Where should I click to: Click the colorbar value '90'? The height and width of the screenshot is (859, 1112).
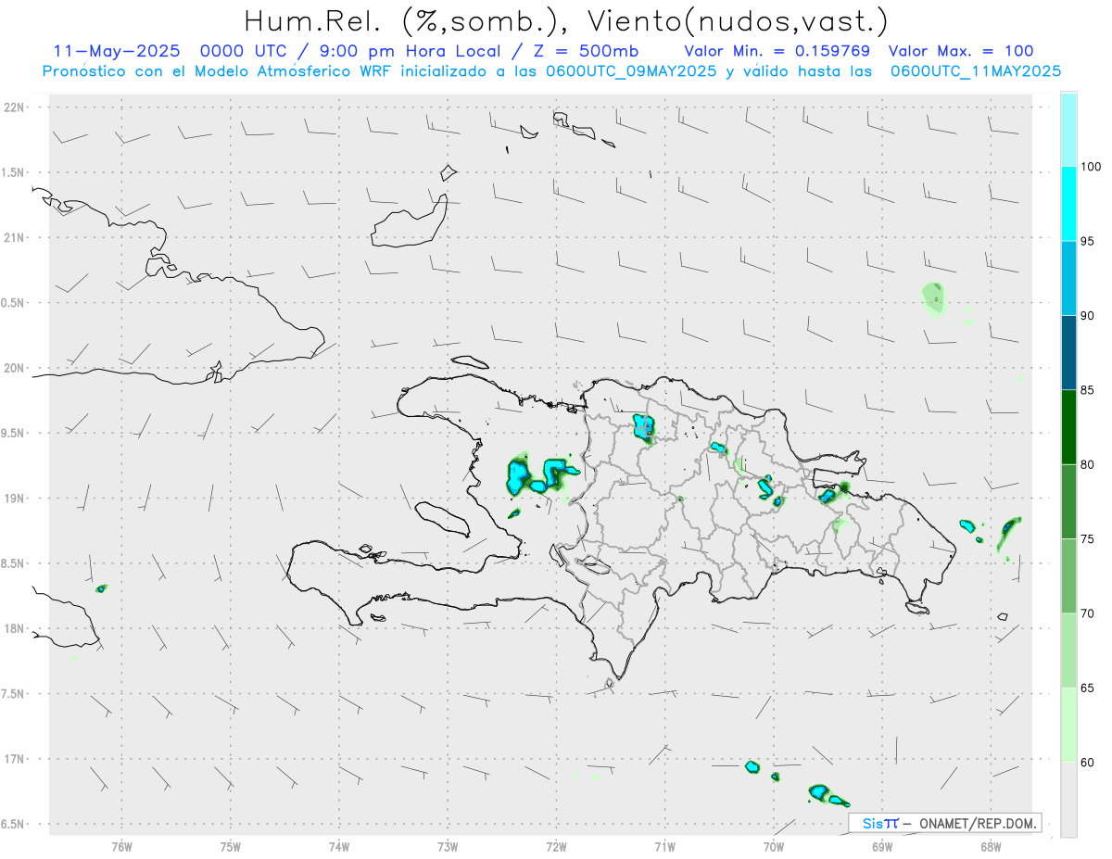pyautogui.click(x=1087, y=315)
